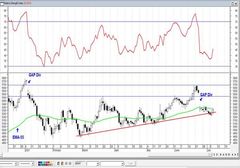Viewport: 240px width, 168px height.
Task: Click the 2021 year label on the date axis
Action: 27,150
